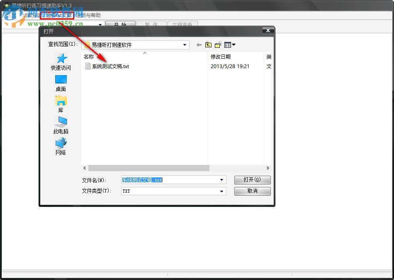Open the 文件类型 TXT dropdown
Viewport: 394px width, 280px height.
tap(221, 191)
